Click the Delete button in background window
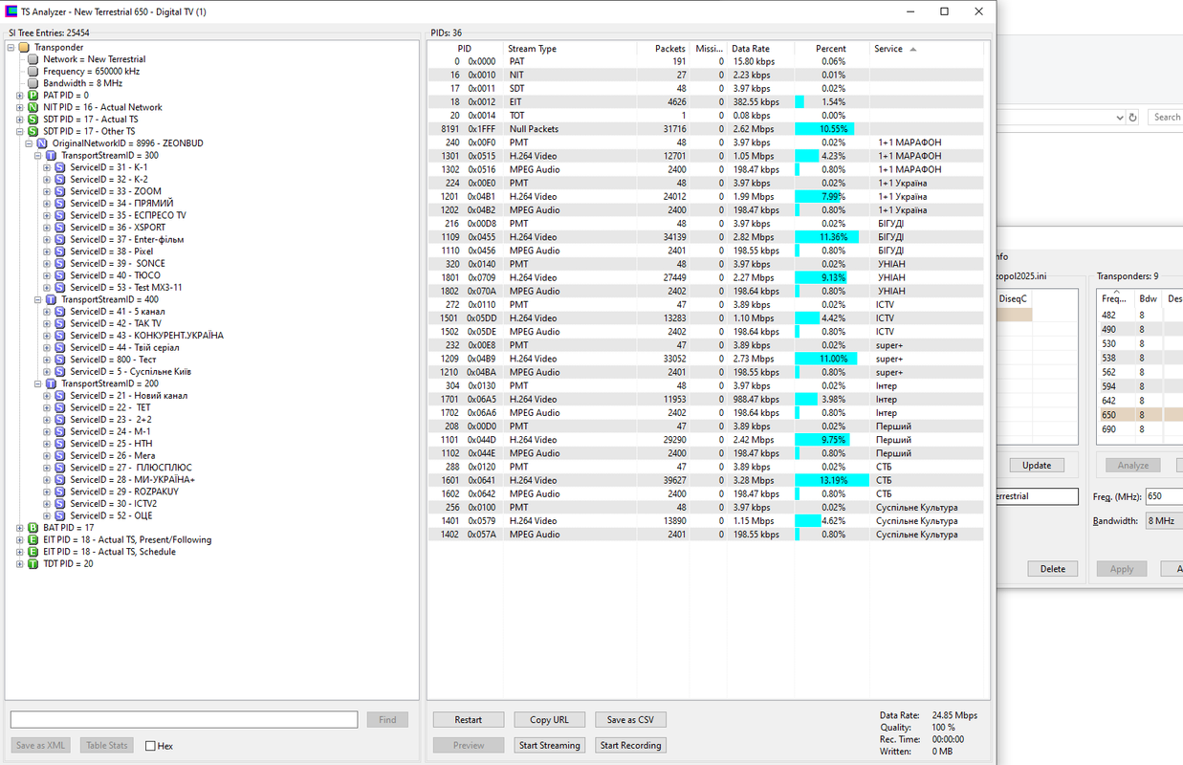This screenshot has width=1183, height=765. point(1052,568)
